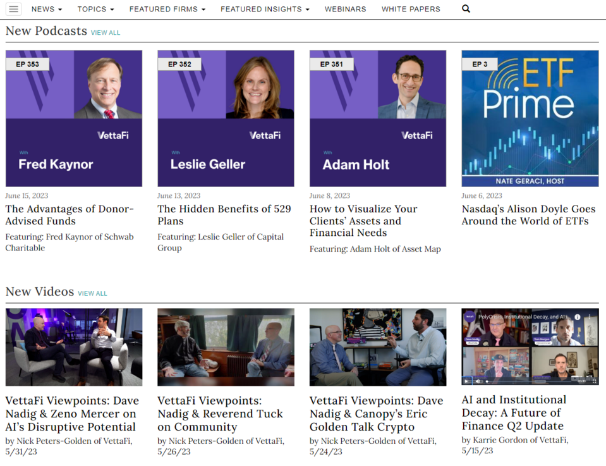Click Featuring: Leslie Geller of Capital Group

coord(221,242)
